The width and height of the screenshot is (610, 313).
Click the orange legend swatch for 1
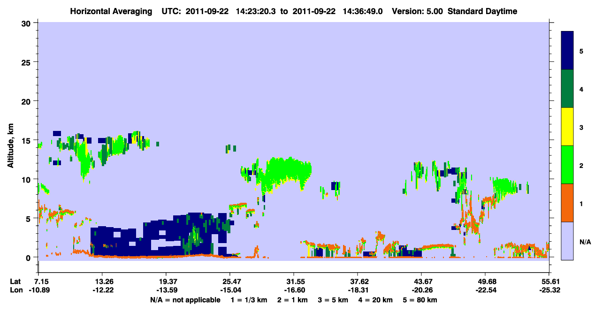[567, 203]
